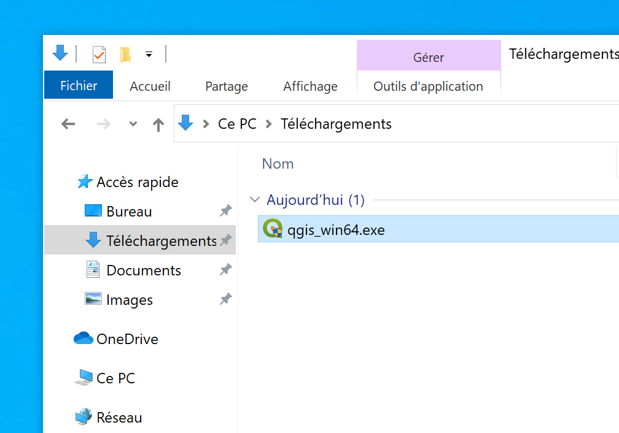Open the Partage ribbon tab
The height and width of the screenshot is (433, 619).
tap(227, 86)
